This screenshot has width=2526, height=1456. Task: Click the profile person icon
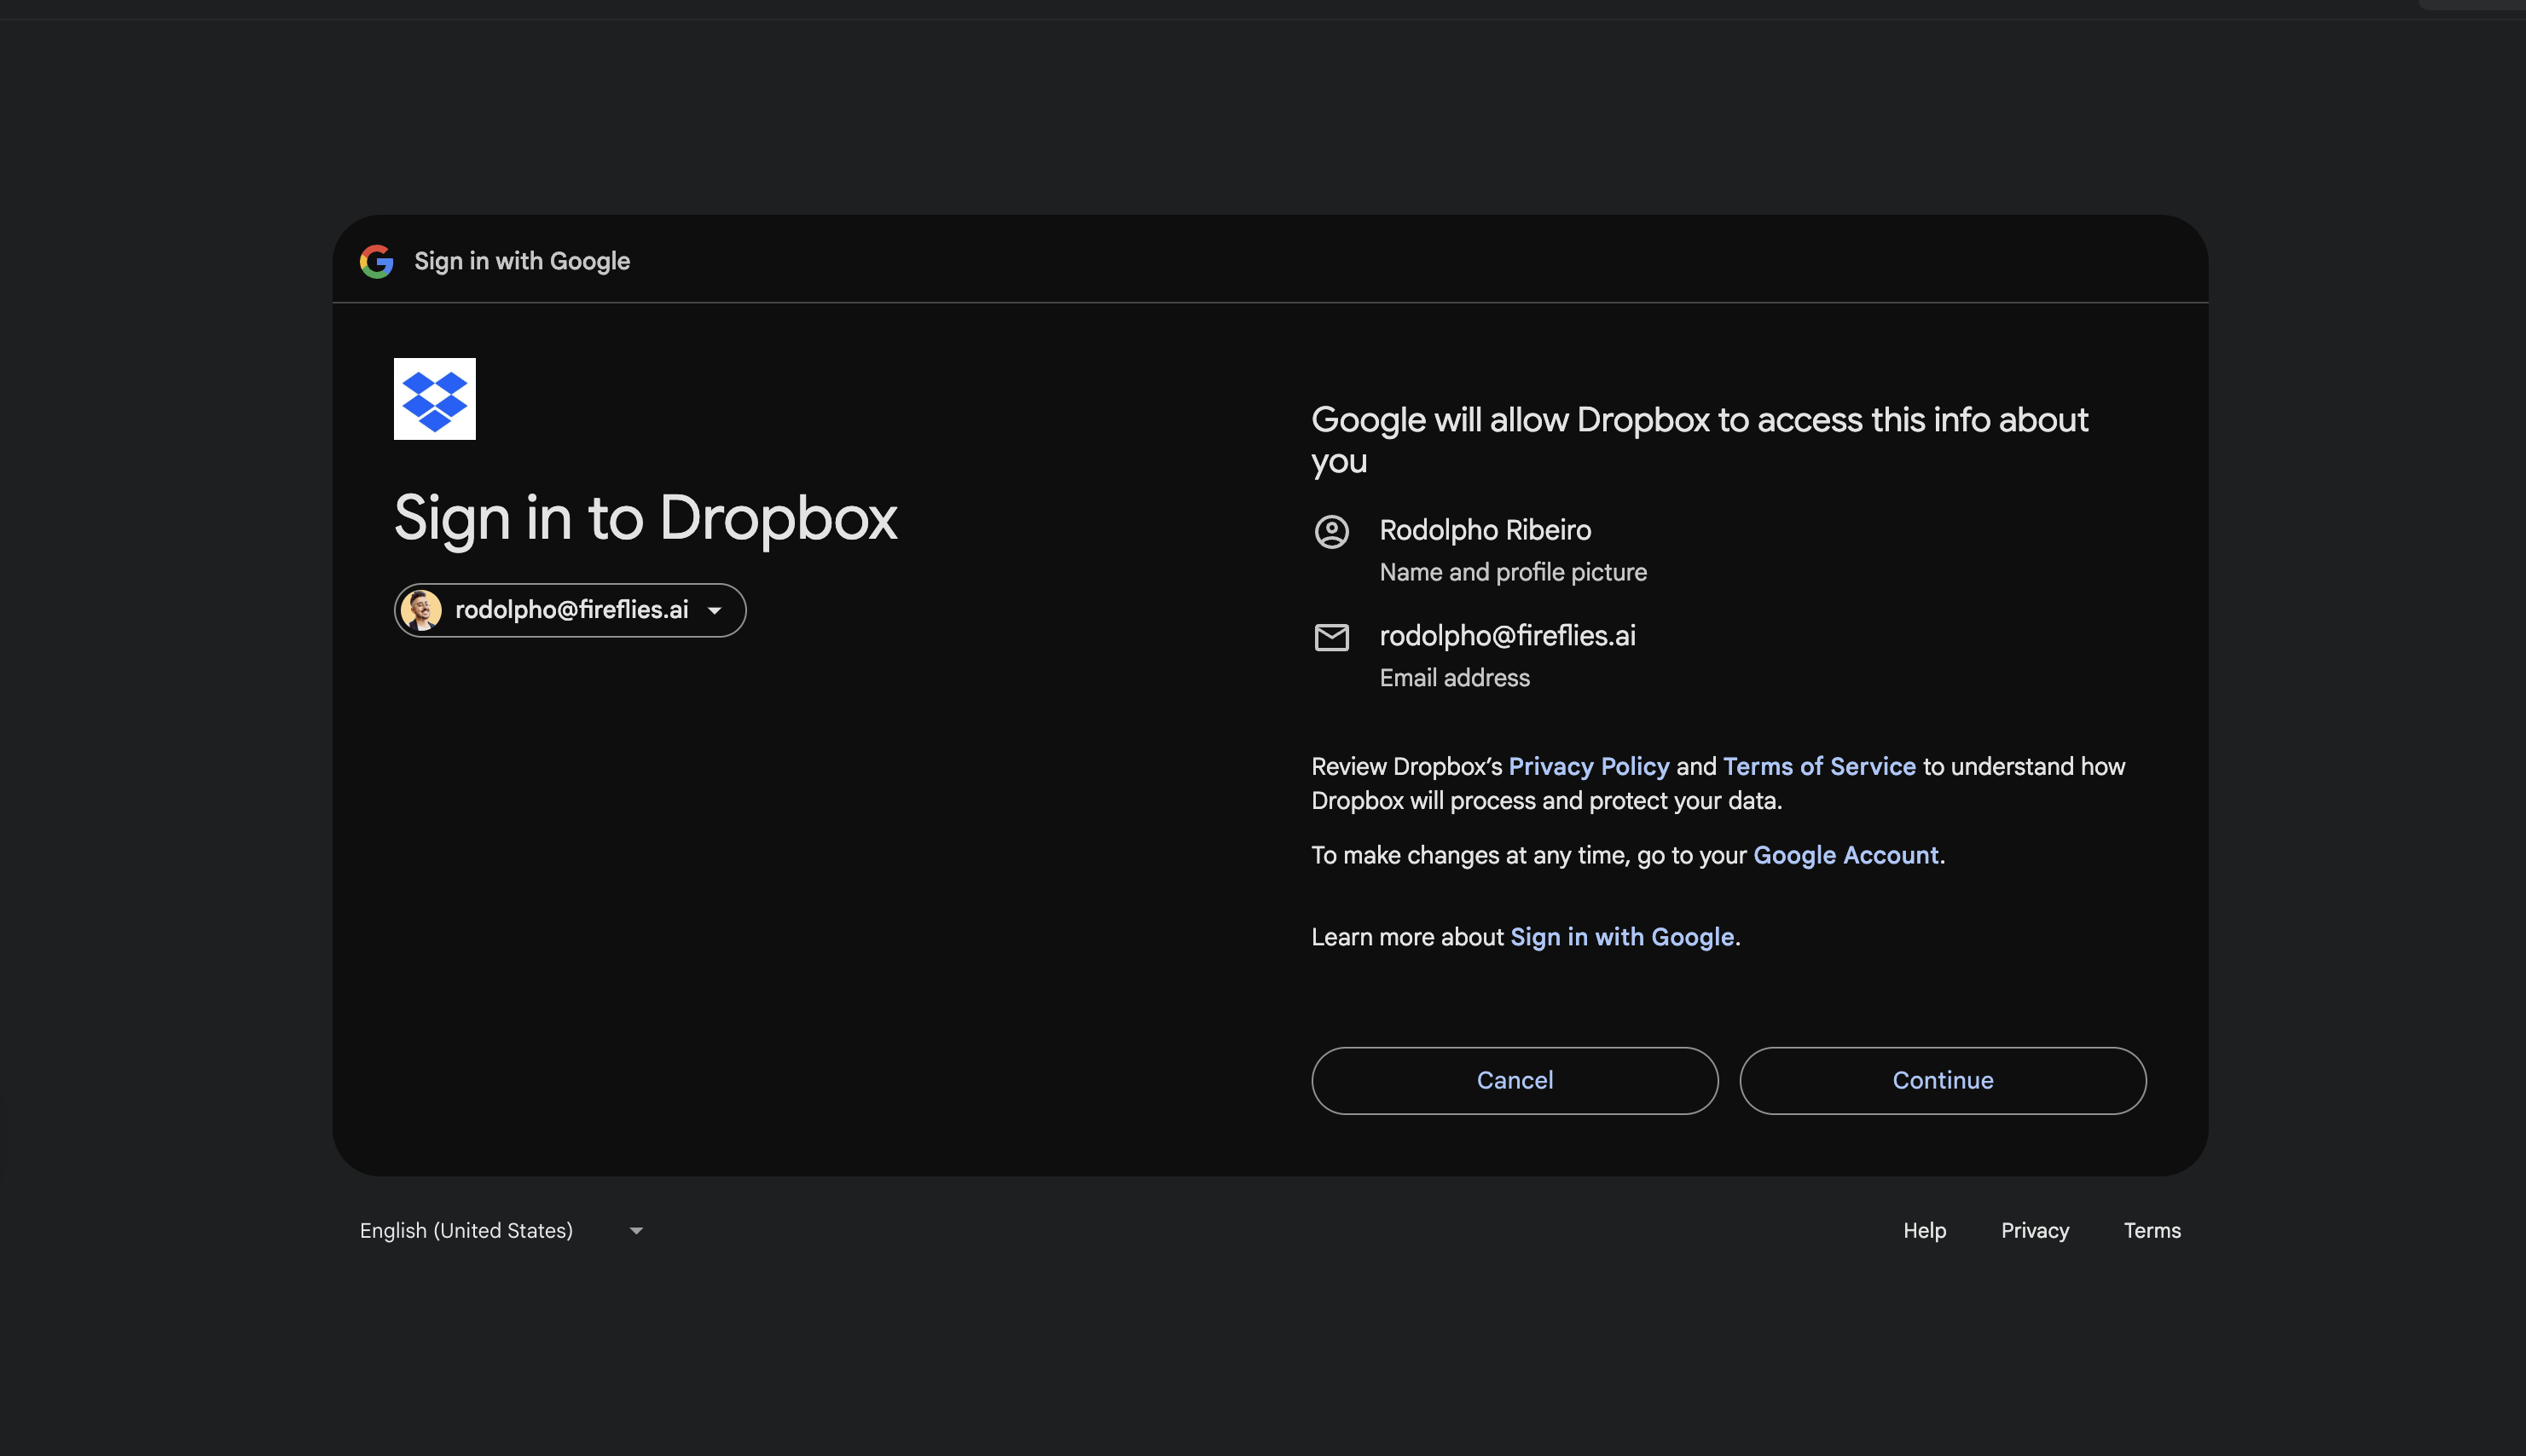[1330, 531]
